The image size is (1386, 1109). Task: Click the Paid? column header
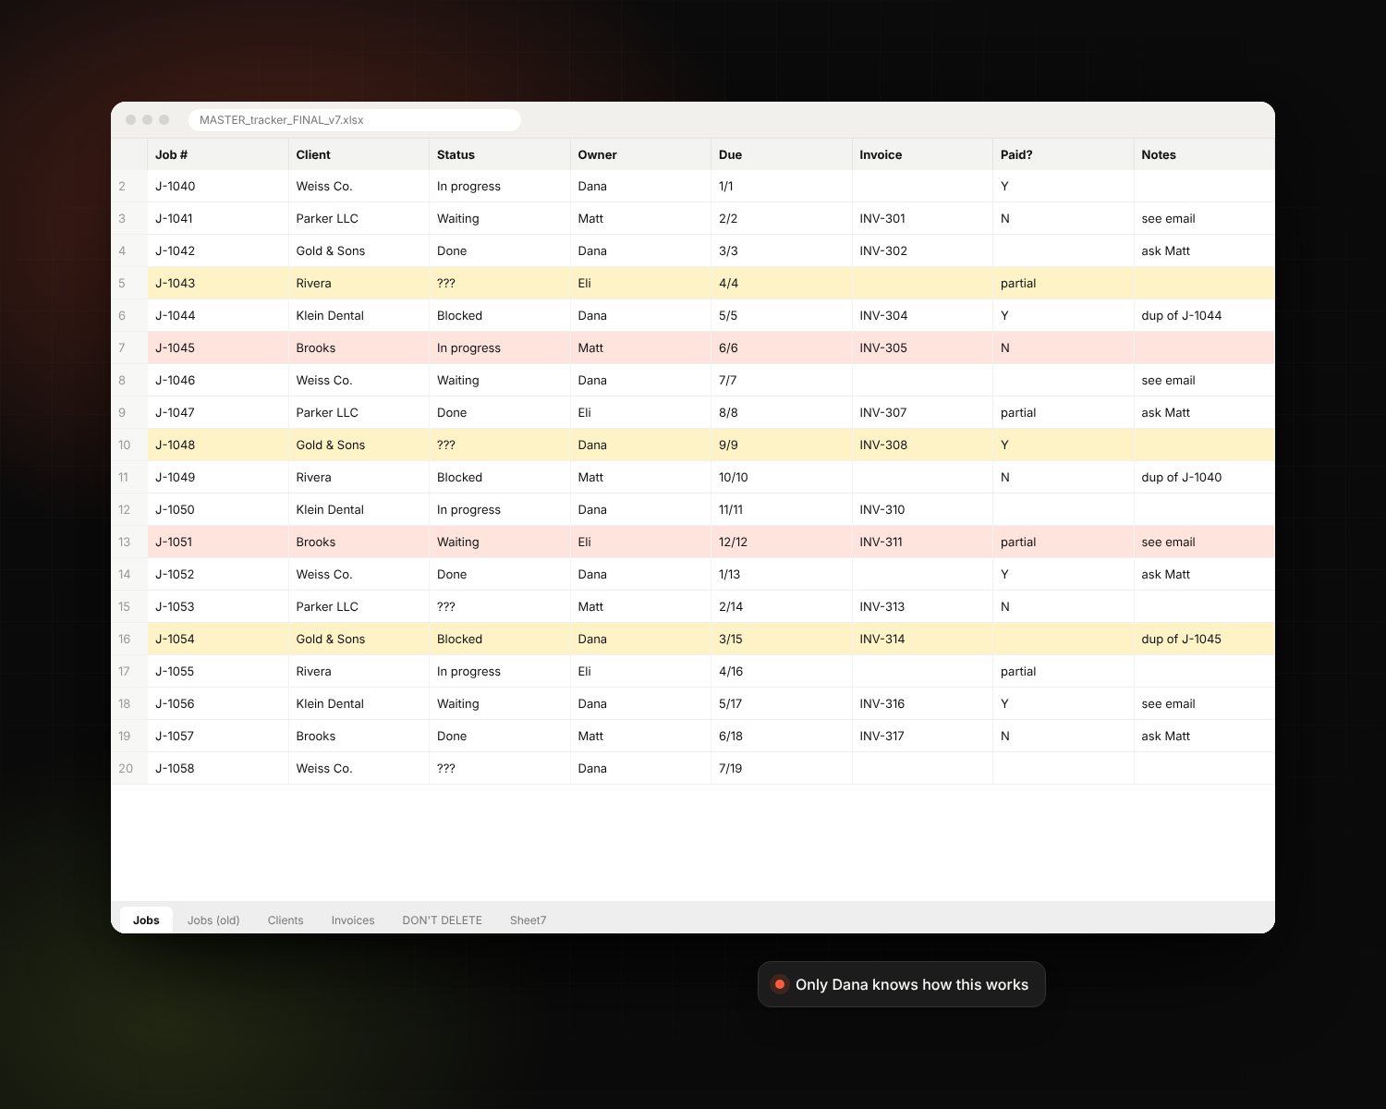1064,154
